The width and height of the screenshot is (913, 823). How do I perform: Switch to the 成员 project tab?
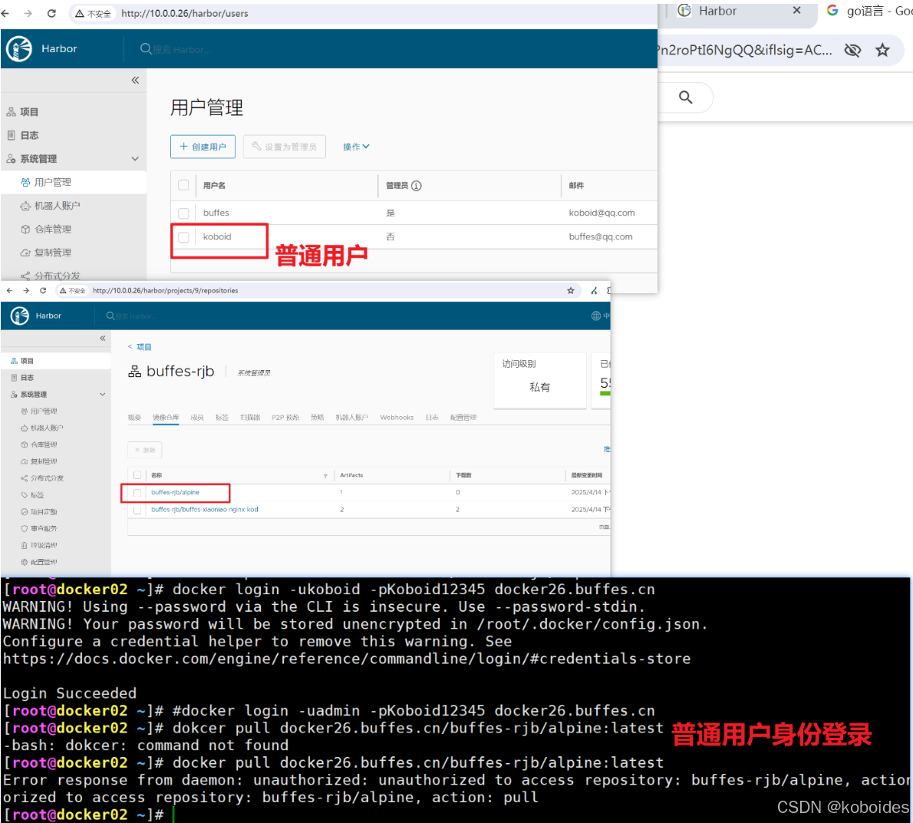[197, 418]
